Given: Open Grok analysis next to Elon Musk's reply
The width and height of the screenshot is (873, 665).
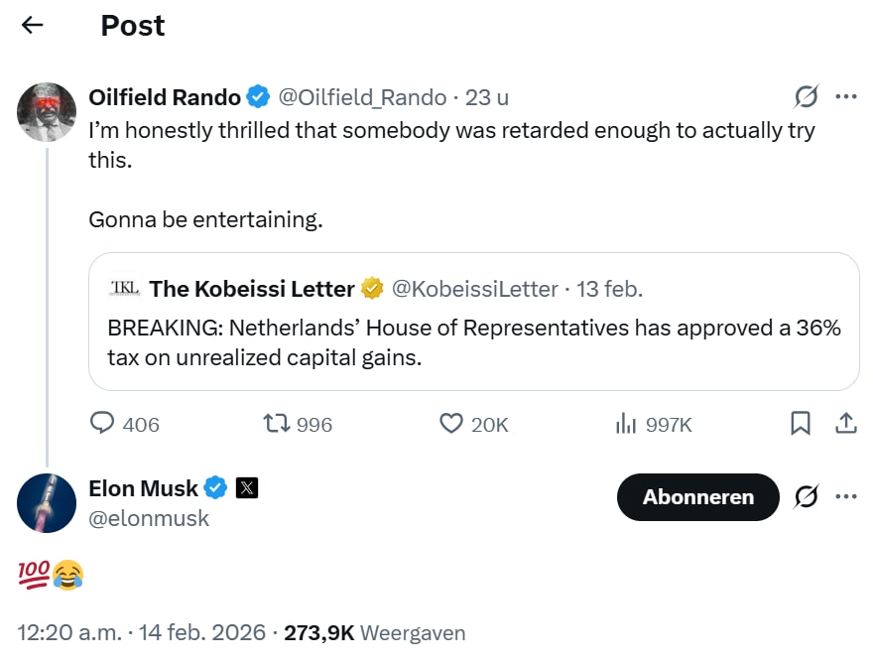Looking at the screenshot, I should [x=807, y=497].
